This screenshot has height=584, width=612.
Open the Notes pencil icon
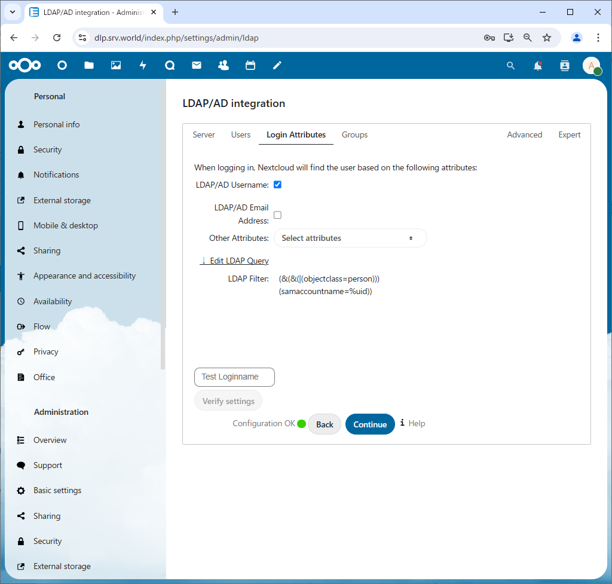pos(277,65)
